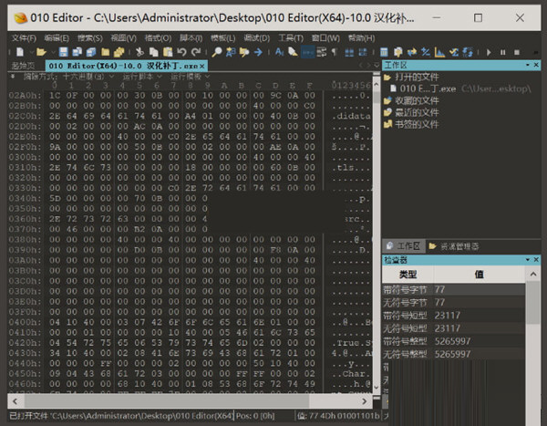Image resolution: width=547 pixels, height=426 pixels.
Task: Click the 类型 column header in inspector
Action: (408, 274)
